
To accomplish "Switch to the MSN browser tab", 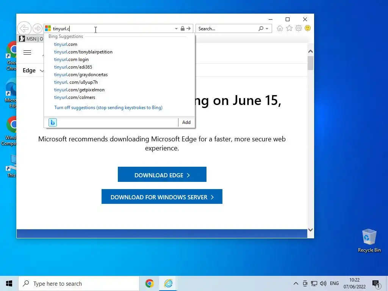I will [31, 39].
